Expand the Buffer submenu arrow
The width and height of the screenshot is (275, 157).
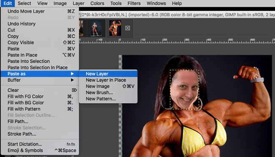click(72, 80)
